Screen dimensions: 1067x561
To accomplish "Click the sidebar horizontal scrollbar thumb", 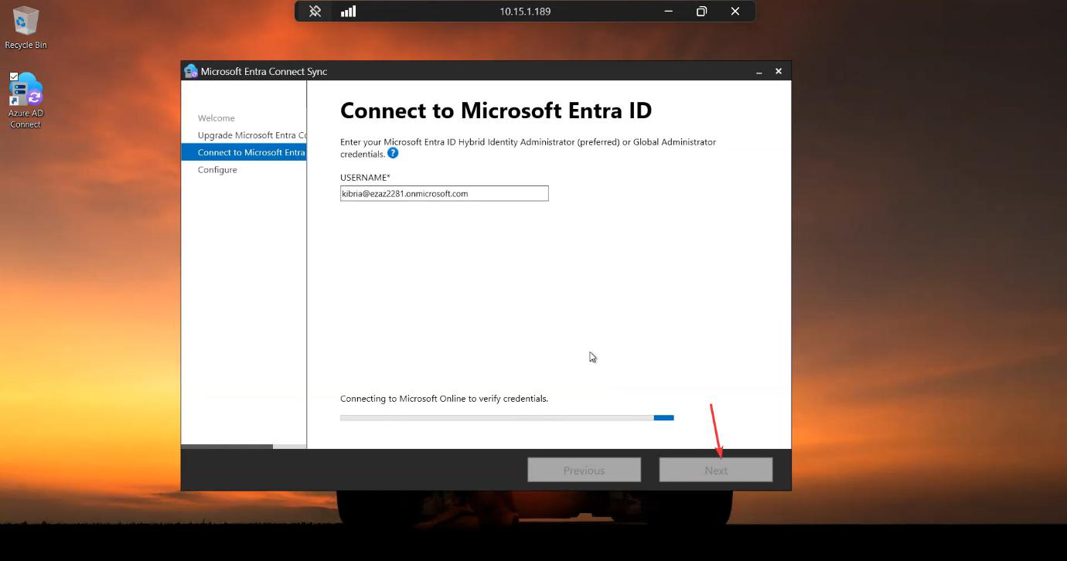I will tap(227, 447).
